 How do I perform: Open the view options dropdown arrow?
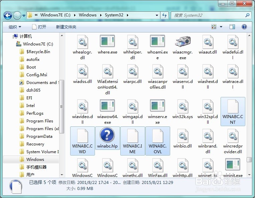pyautogui.click(x=221, y=27)
